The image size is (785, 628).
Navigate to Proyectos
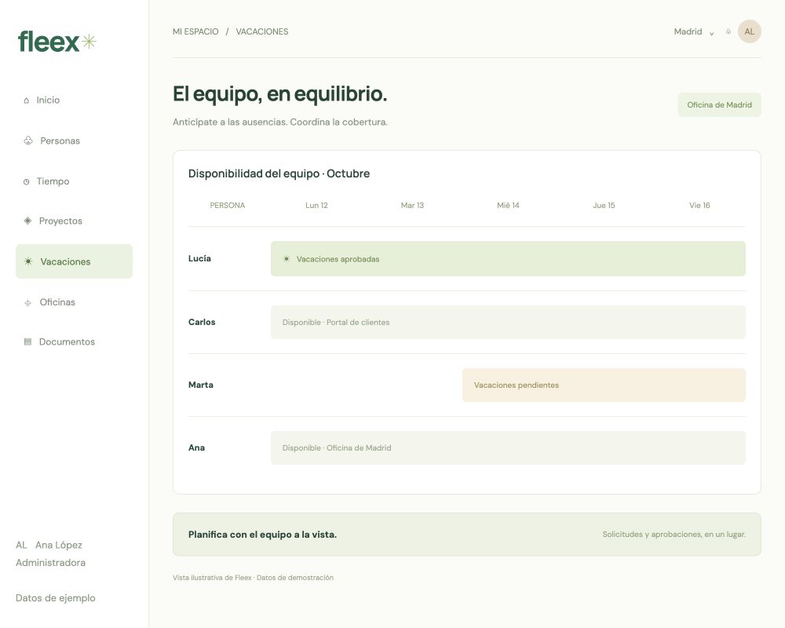[x=74, y=221]
